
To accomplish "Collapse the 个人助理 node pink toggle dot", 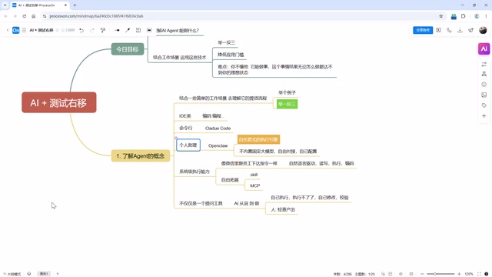I will 176,138.
